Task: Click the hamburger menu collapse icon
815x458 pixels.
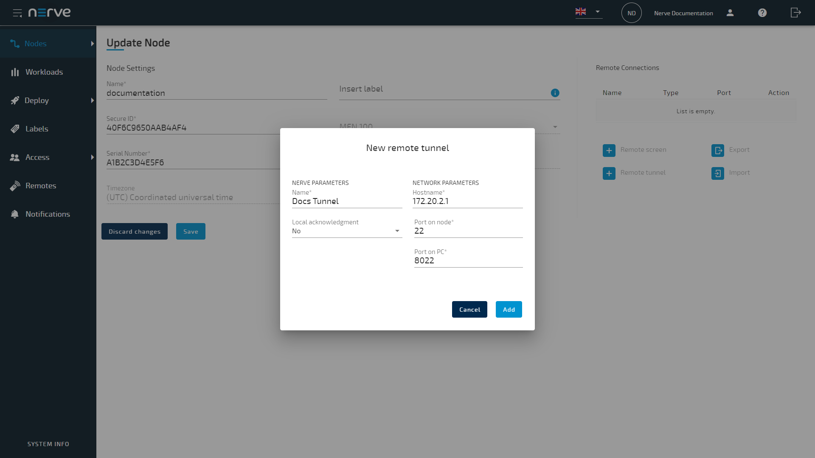Action: [x=17, y=13]
